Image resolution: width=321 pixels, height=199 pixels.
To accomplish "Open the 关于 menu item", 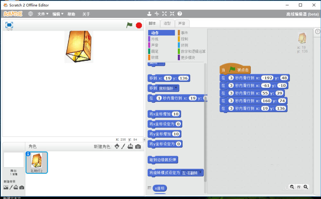I will (86, 14).
